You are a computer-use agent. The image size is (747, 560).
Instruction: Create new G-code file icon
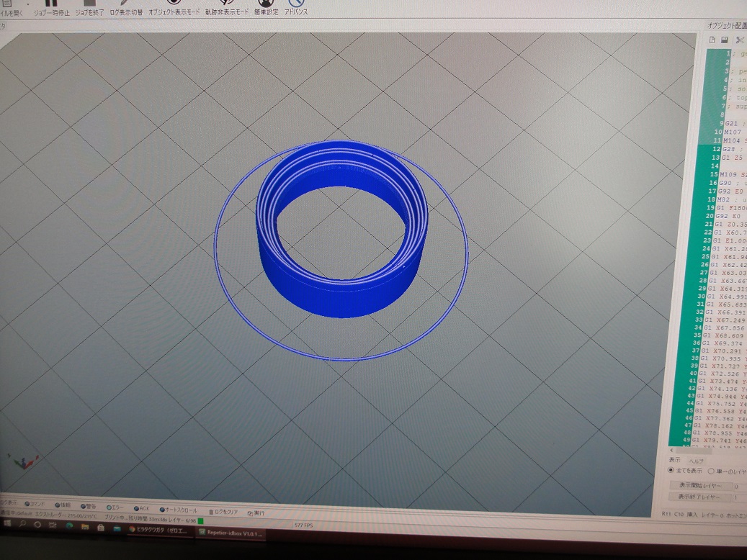click(712, 40)
